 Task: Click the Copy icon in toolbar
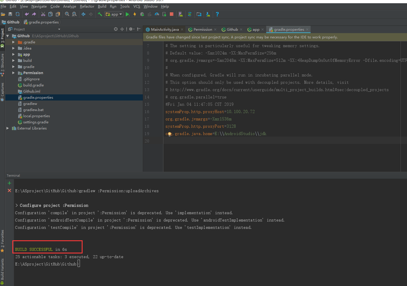pos(51,14)
